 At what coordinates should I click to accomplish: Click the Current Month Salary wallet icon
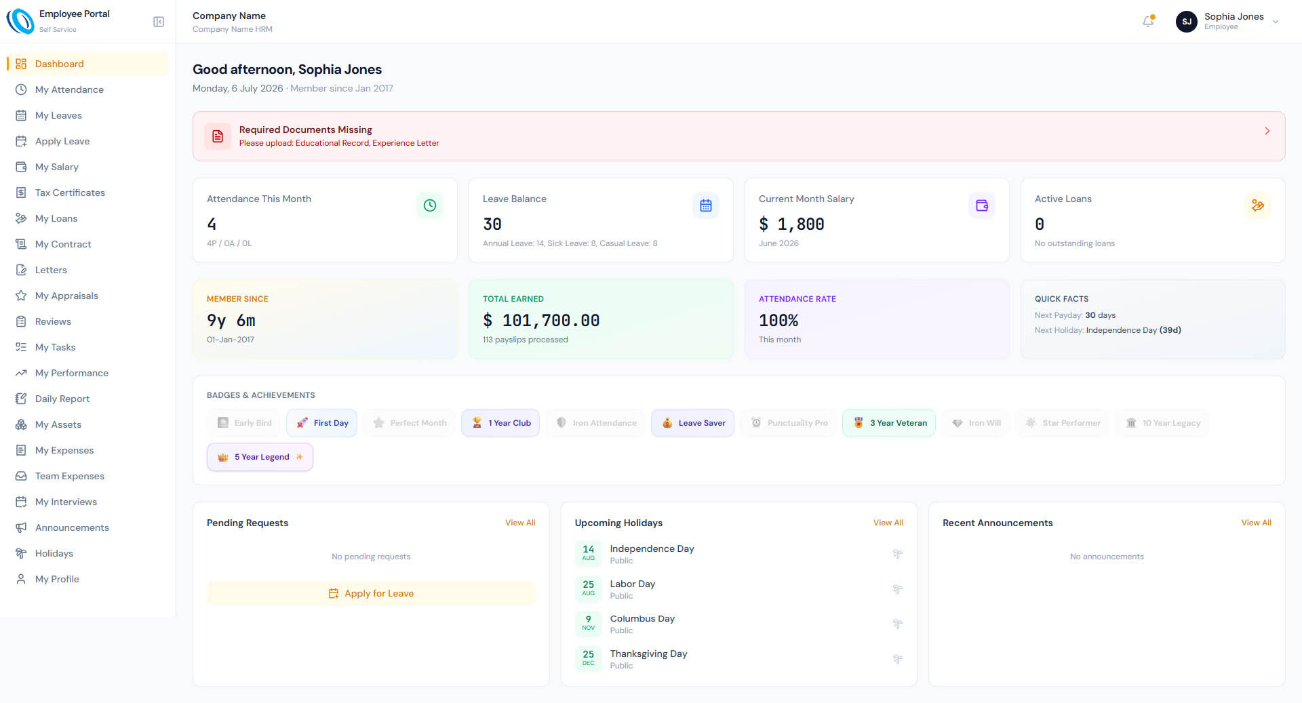point(982,205)
